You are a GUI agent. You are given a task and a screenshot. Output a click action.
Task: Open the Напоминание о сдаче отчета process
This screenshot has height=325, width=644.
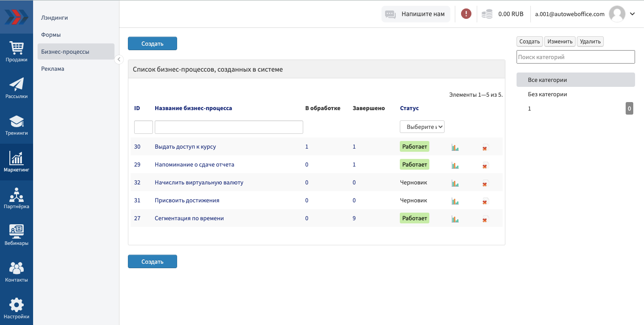pos(194,165)
